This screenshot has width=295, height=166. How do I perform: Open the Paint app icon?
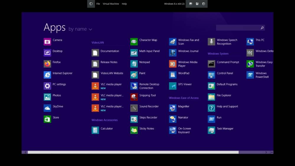[x=134, y=75]
